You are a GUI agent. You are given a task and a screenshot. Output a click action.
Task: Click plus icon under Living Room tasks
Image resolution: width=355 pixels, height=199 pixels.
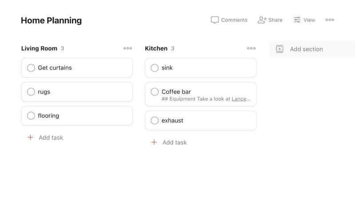point(30,138)
